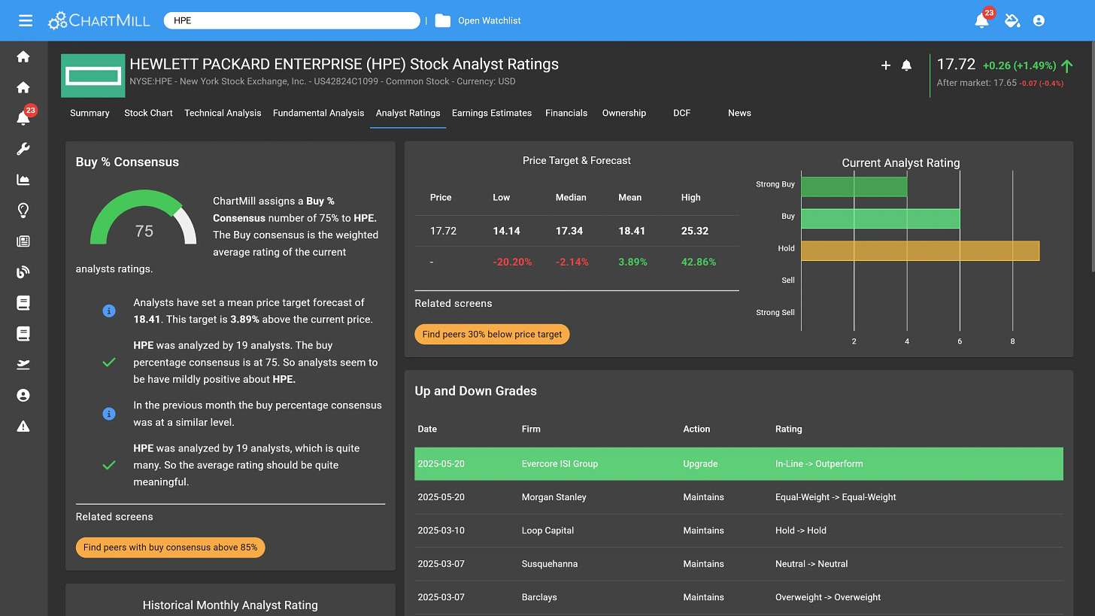Click the warning triangle icon in sidebar
1095x616 pixels.
click(23, 426)
